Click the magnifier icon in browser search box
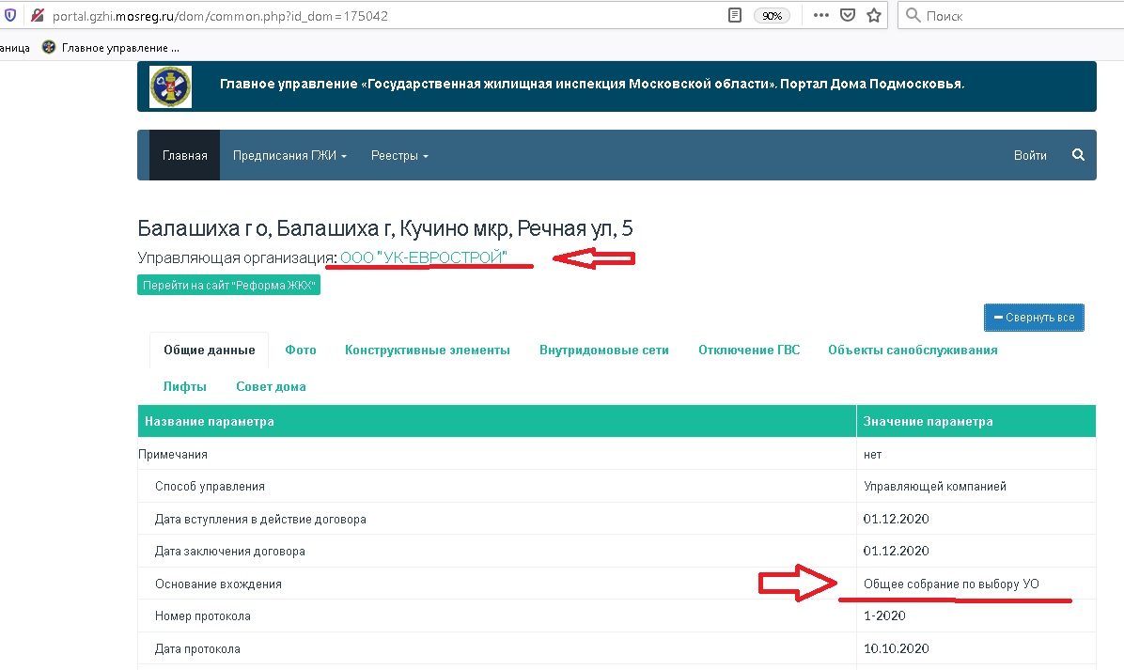Image resolution: width=1124 pixels, height=670 pixels. 913,15
